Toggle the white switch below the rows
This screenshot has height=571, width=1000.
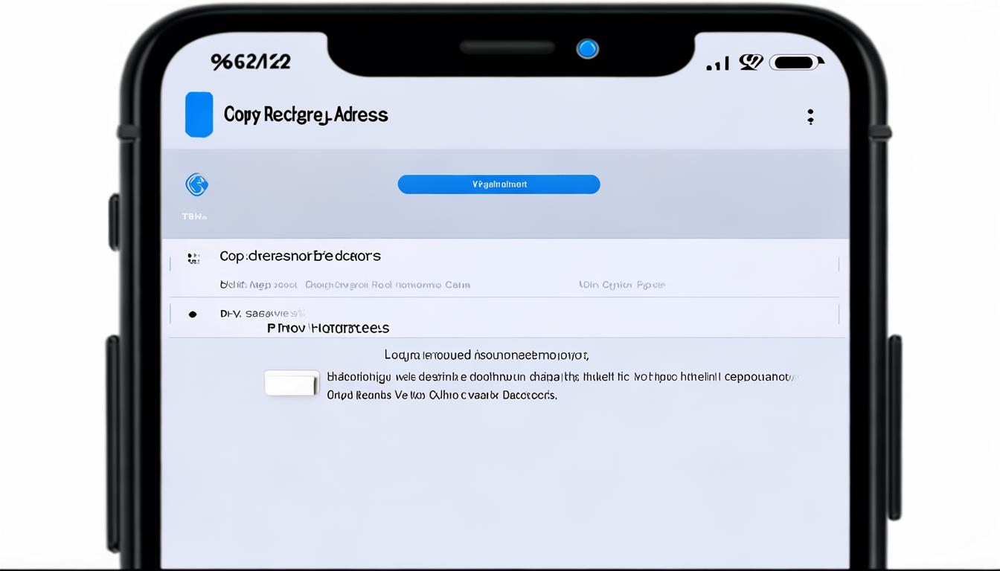tap(292, 383)
